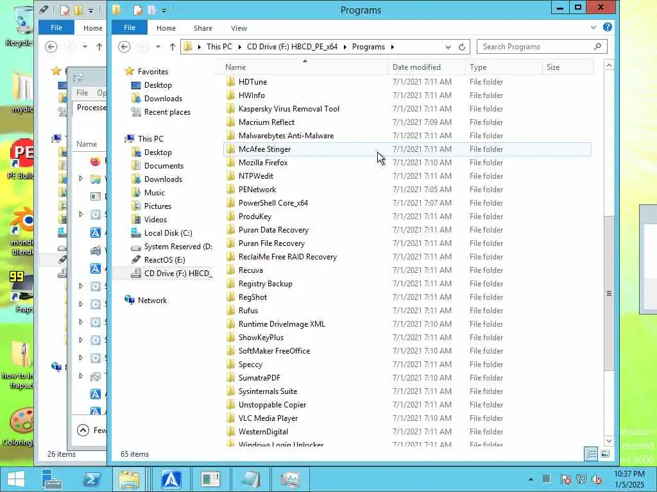Select the Malwarebytes Anti-Malware folder
657x492 pixels.
286,136
